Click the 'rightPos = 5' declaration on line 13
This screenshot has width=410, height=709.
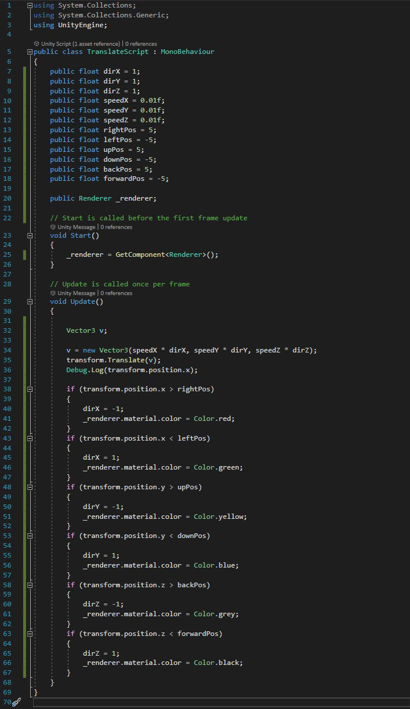coord(130,130)
